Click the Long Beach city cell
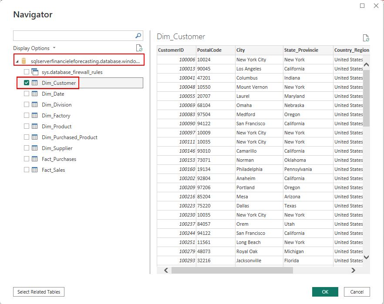384x304 pixels. 259,242
